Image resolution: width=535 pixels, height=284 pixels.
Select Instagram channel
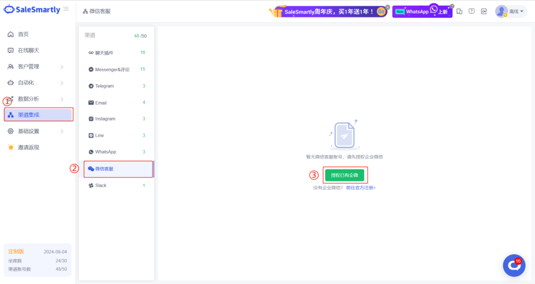(x=117, y=119)
